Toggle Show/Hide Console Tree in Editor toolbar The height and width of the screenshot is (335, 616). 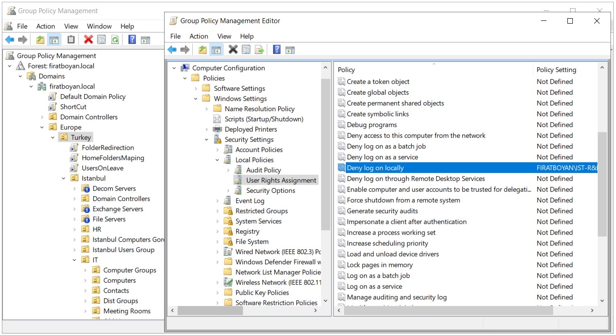(216, 49)
